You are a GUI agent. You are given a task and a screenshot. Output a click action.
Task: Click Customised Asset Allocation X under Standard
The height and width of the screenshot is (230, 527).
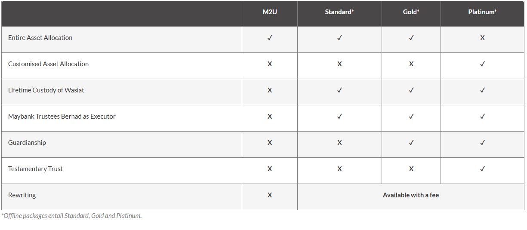click(339, 64)
